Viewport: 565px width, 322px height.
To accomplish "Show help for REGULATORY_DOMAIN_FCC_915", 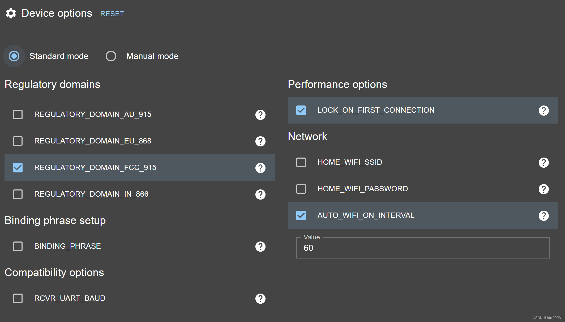I will [x=260, y=168].
